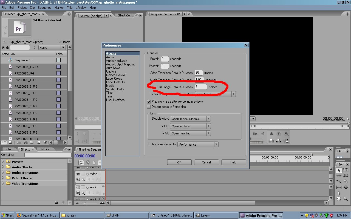
Task: Select the Selection arrow tool
Action: coord(339,170)
